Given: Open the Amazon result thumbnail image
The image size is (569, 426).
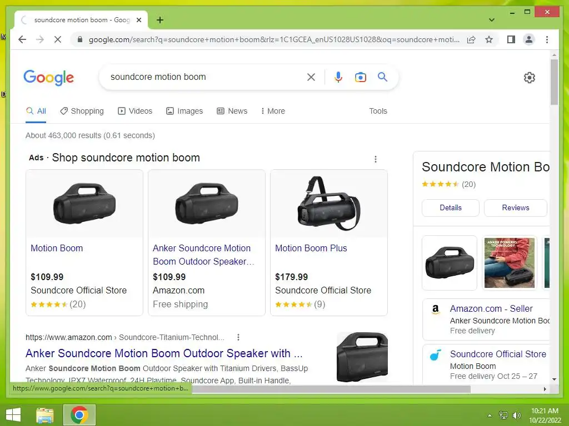Looking at the screenshot, I should point(362,357).
